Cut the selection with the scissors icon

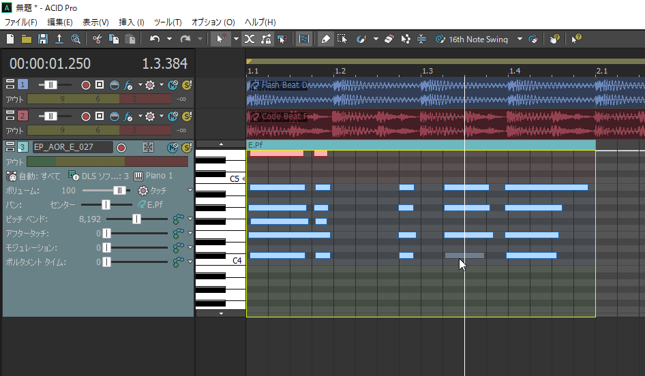(x=97, y=39)
